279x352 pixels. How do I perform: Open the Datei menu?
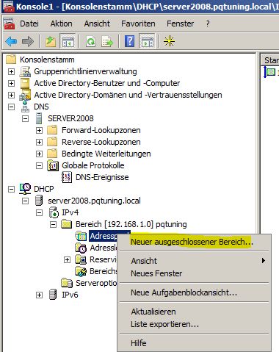click(x=29, y=24)
